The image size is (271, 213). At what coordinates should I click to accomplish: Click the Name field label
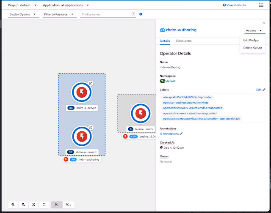click(164, 62)
